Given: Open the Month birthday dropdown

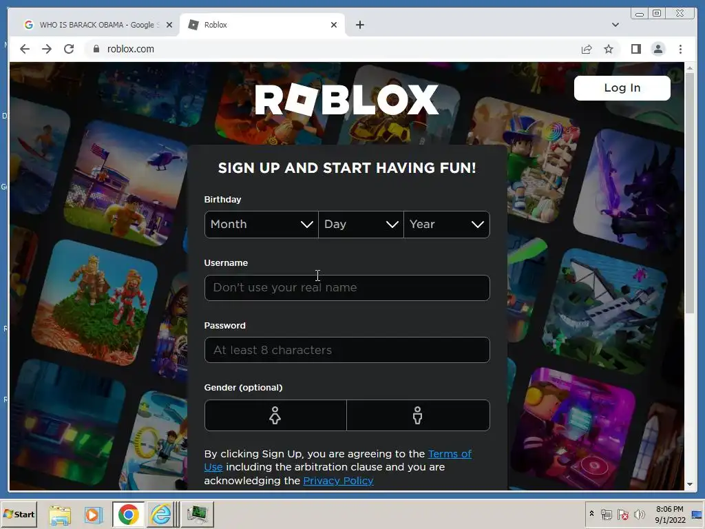Looking at the screenshot, I should pos(261,225).
